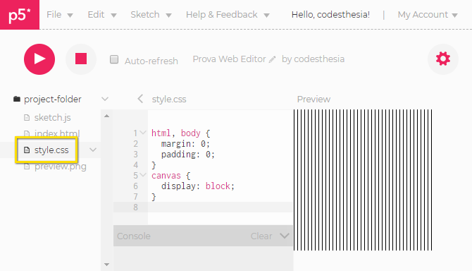Click the Console header label
This screenshot has width=472, height=271.
(134, 236)
